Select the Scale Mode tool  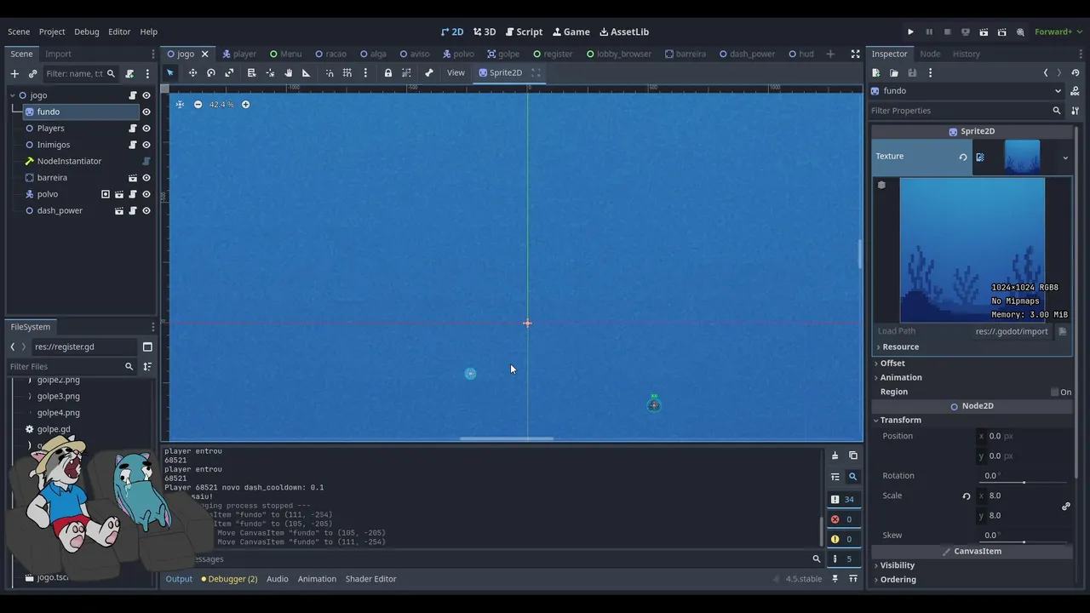[229, 73]
